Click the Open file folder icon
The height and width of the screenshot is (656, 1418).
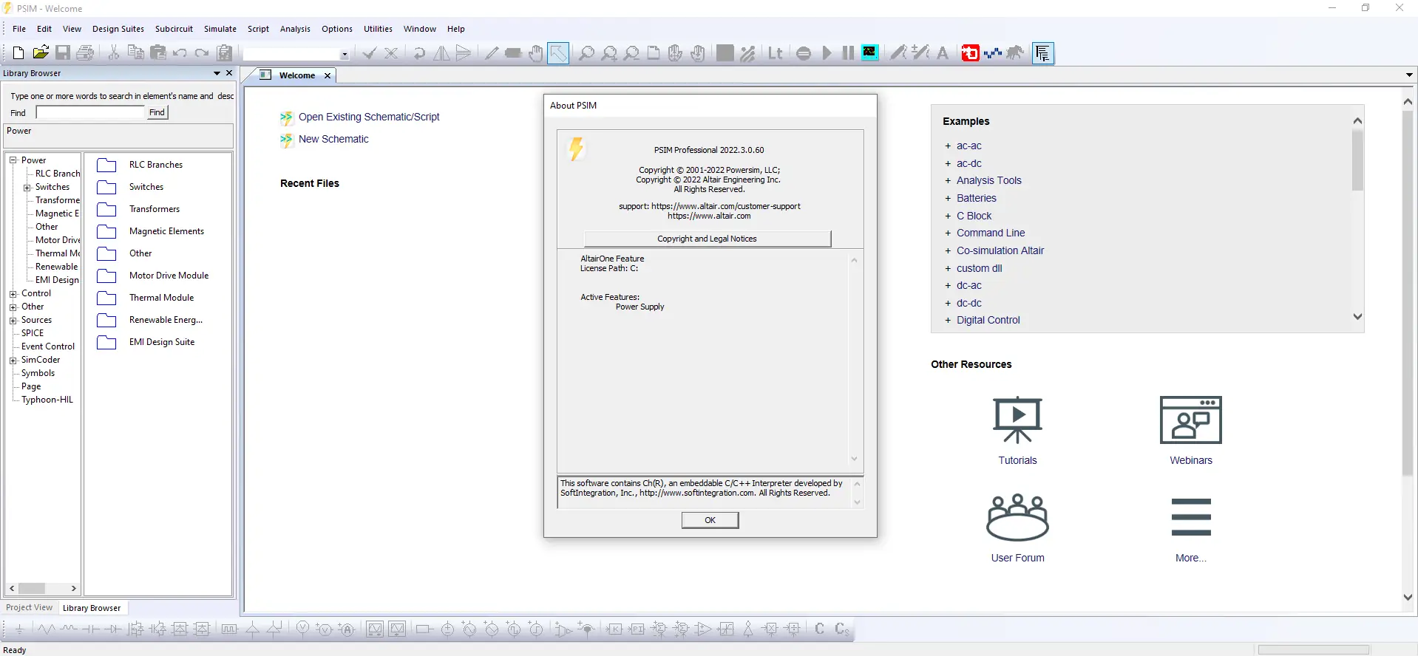point(41,53)
